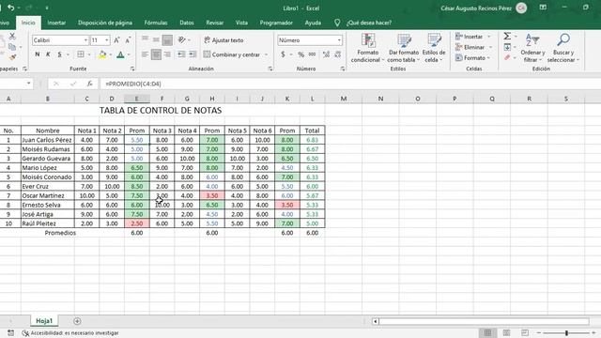Image resolution: width=601 pixels, height=338 pixels.
Task: Toggle align left
Action: (x=145, y=54)
